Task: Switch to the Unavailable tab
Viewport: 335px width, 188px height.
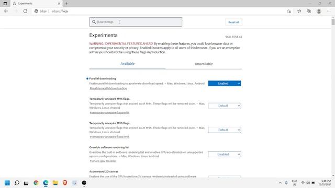Action: 204,64
